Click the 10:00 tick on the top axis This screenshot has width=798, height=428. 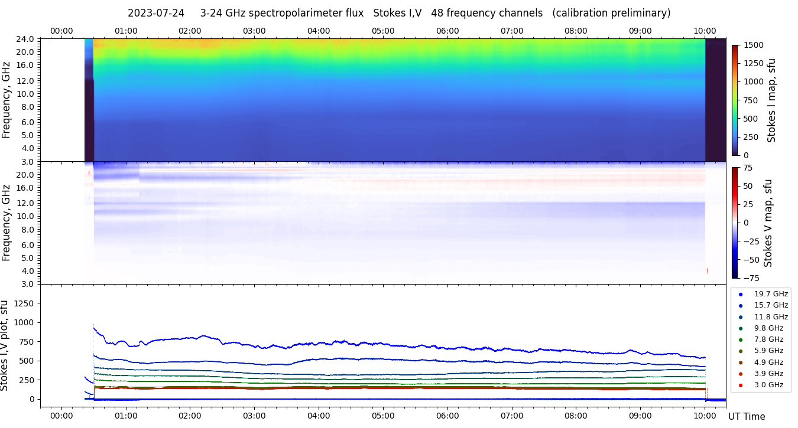coord(705,31)
